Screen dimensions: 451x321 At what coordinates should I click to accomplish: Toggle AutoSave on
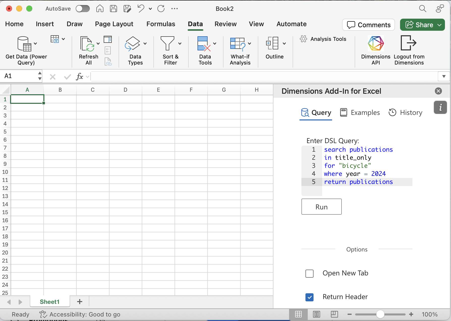tap(82, 8)
